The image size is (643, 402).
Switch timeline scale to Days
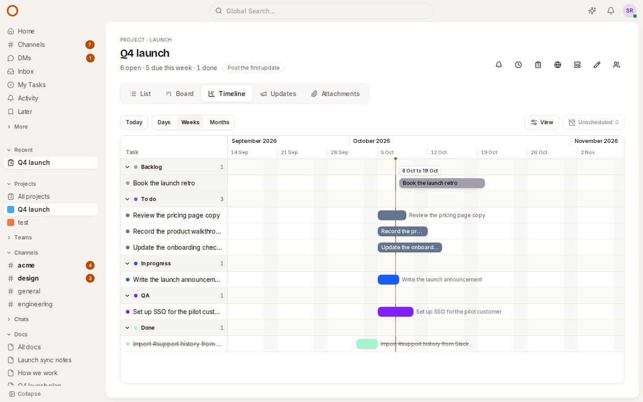(x=164, y=122)
